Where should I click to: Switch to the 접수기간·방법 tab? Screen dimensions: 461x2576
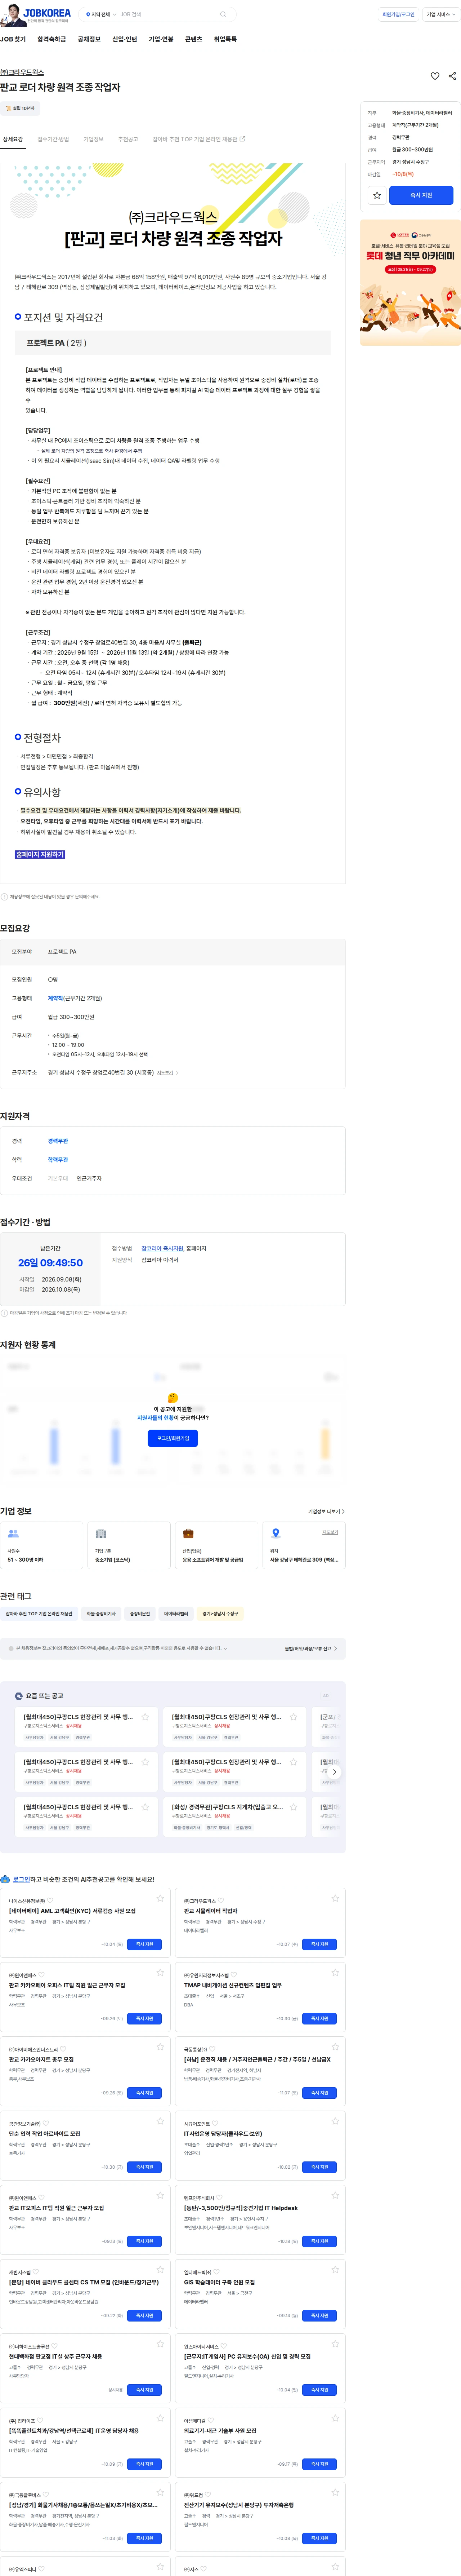(x=53, y=139)
